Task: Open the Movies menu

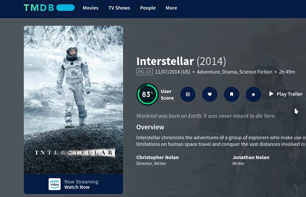Action: (x=91, y=8)
